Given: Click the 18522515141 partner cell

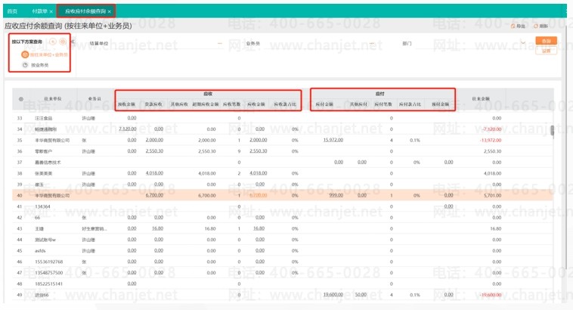Looking at the screenshot, I should click(49, 284).
